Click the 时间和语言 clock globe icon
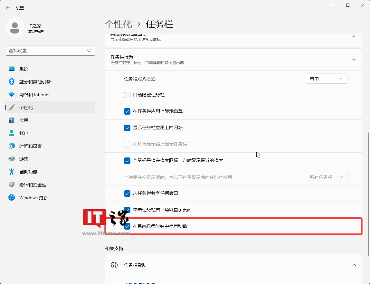370x284 pixels. (x=12, y=146)
